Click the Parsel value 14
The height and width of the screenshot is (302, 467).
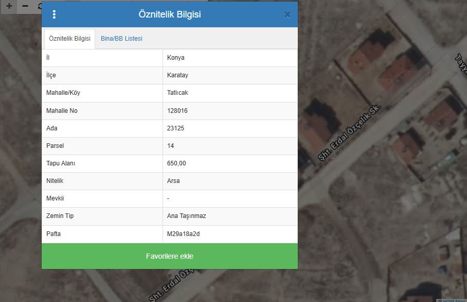[x=171, y=146]
